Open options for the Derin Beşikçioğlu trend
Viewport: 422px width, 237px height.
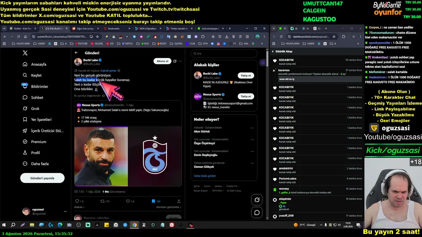coord(252,151)
